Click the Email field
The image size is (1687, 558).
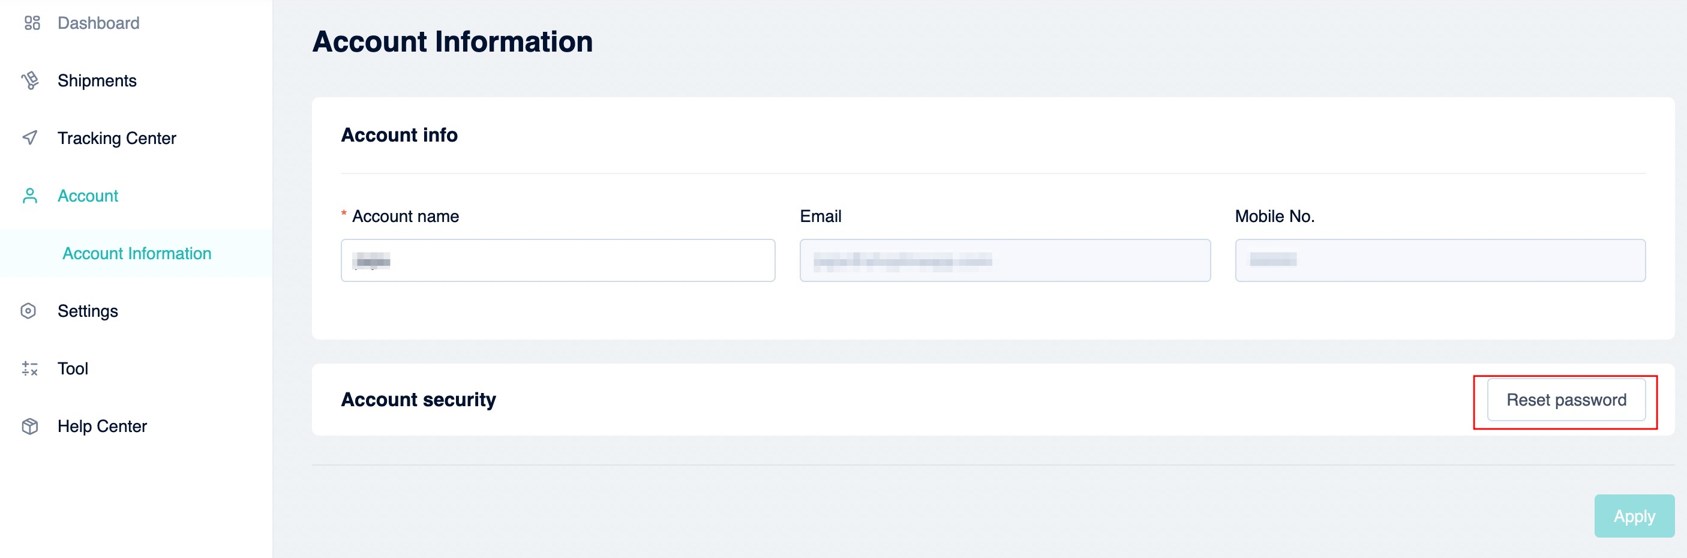[1005, 260]
